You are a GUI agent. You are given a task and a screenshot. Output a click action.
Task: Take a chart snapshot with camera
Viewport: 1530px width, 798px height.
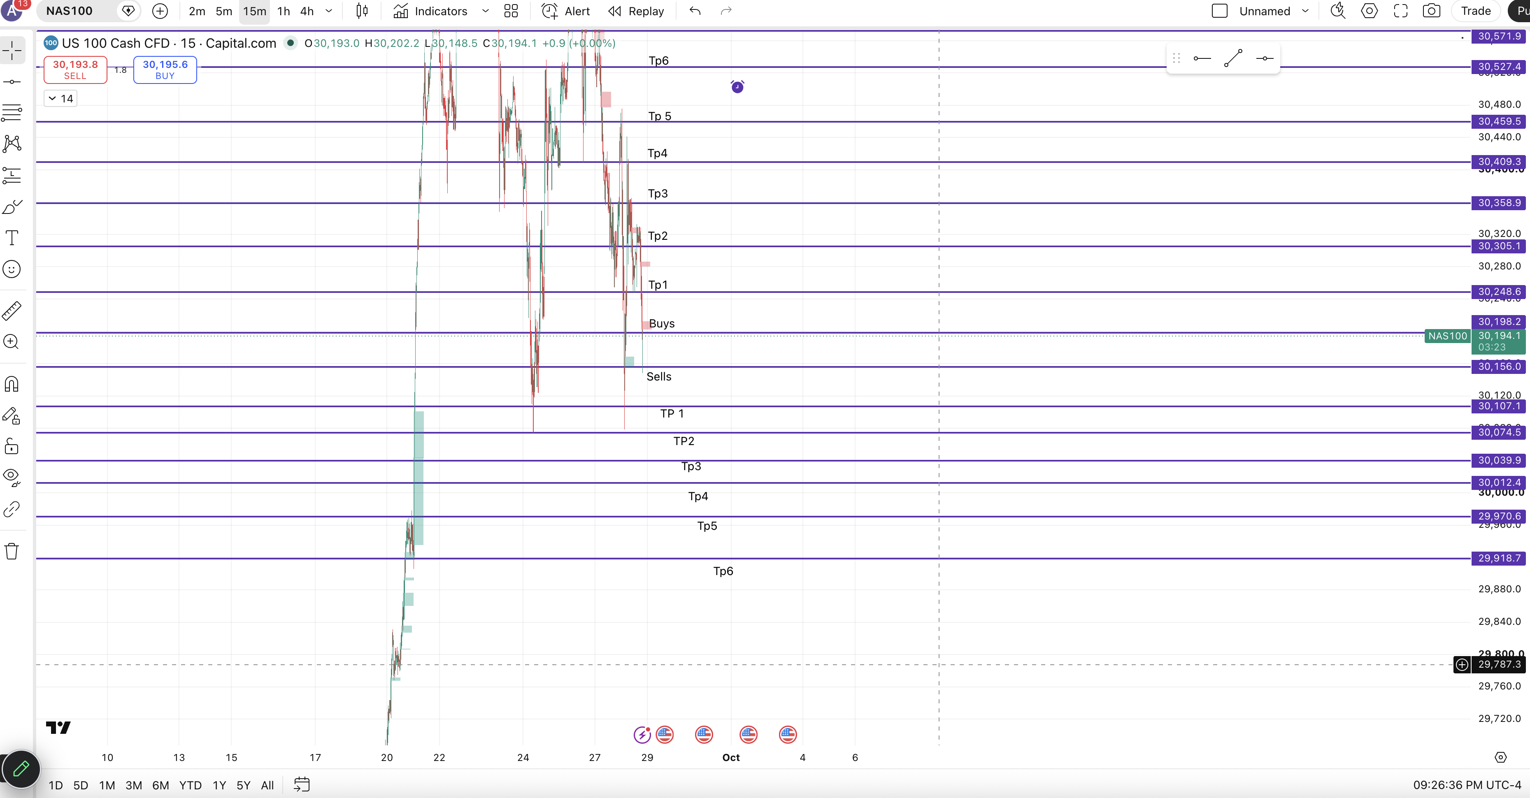(x=1431, y=11)
